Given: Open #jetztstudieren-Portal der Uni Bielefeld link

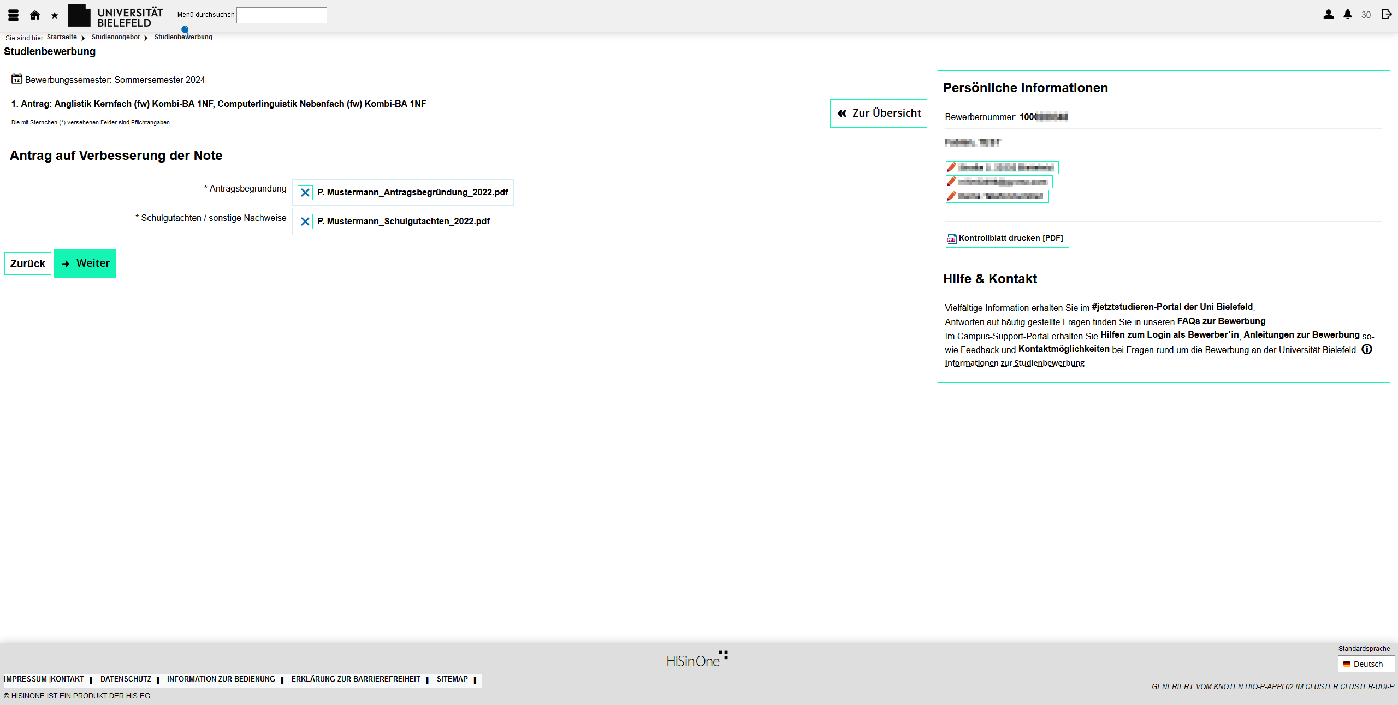Looking at the screenshot, I should (x=1172, y=307).
